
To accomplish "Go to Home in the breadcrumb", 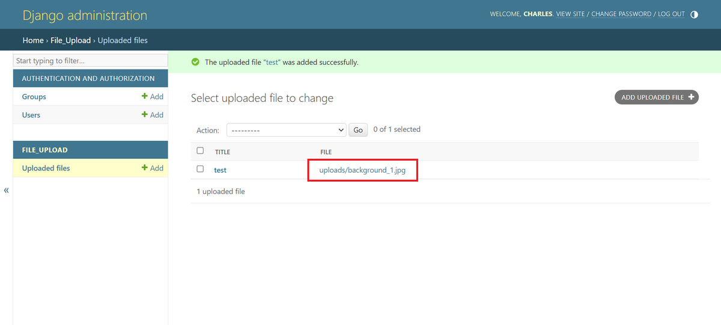I will point(33,40).
